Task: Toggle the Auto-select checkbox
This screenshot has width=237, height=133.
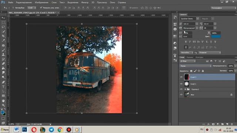Action: point(13,8)
